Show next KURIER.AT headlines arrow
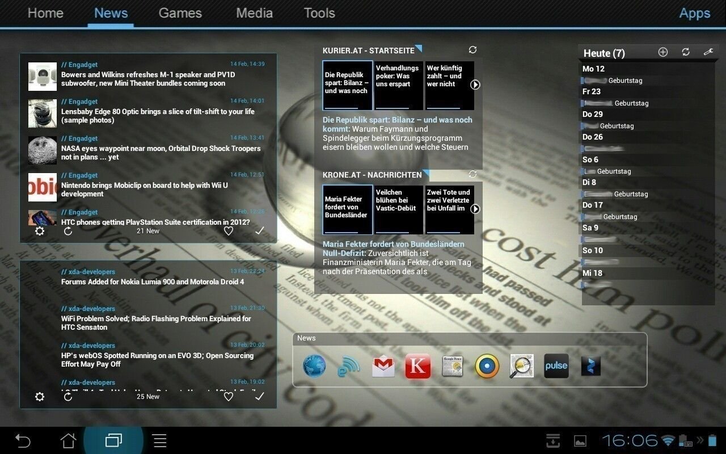The width and height of the screenshot is (726, 454). pos(475,85)
